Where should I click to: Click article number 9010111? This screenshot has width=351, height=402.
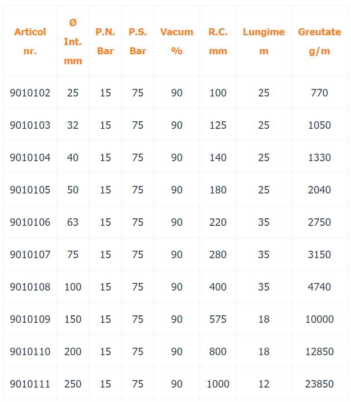click(x=30, y=384)
